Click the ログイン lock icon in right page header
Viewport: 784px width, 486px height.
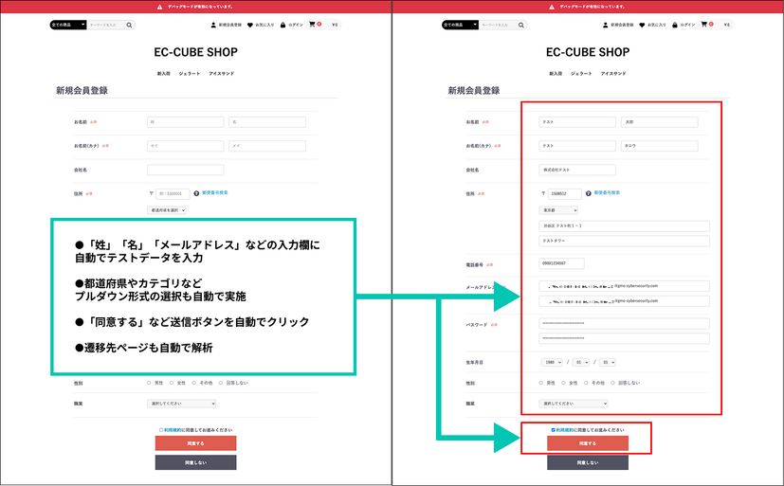[674, 25]
